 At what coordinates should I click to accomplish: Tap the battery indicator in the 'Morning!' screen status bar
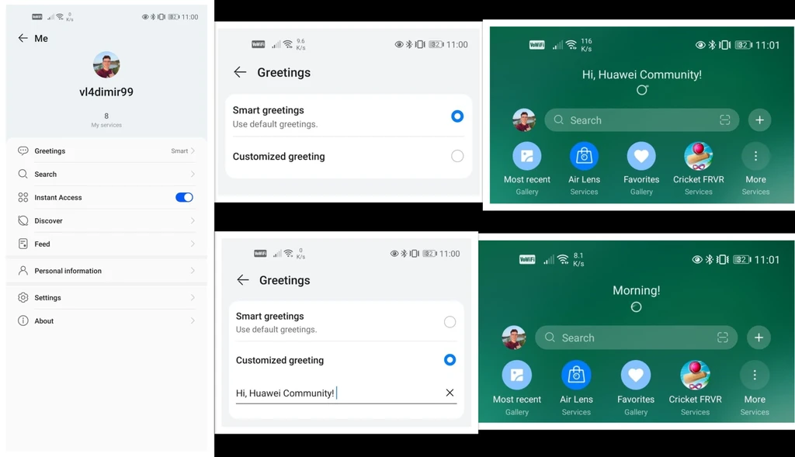pyautogui.click(x=743, y=259)
